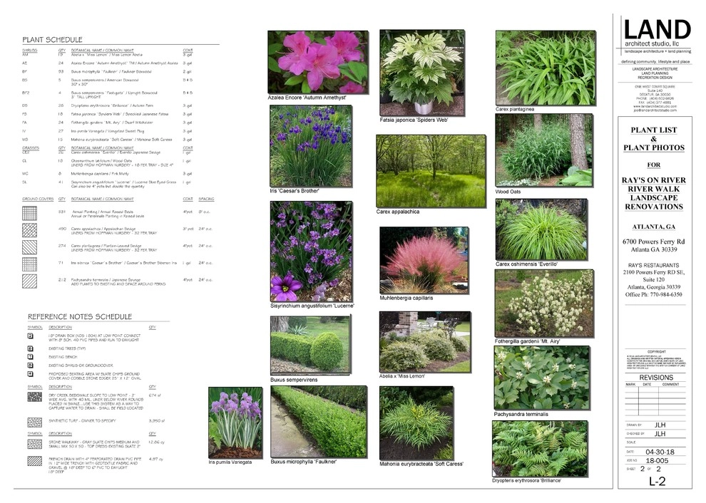Select the Muhlenbergia capillaris pink grass photo
The image size is (706, 503).
click(x=424, y=260)
